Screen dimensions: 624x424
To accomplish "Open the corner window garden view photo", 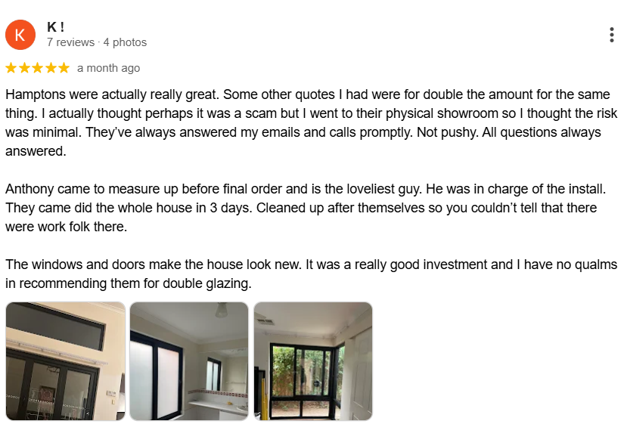I will click(x=313, y=361).
